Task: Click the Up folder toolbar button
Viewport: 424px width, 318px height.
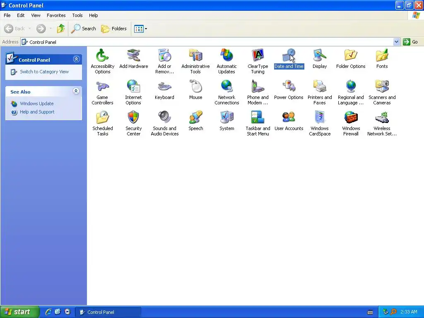Action: pyautogui.click(x=61, y=29)
